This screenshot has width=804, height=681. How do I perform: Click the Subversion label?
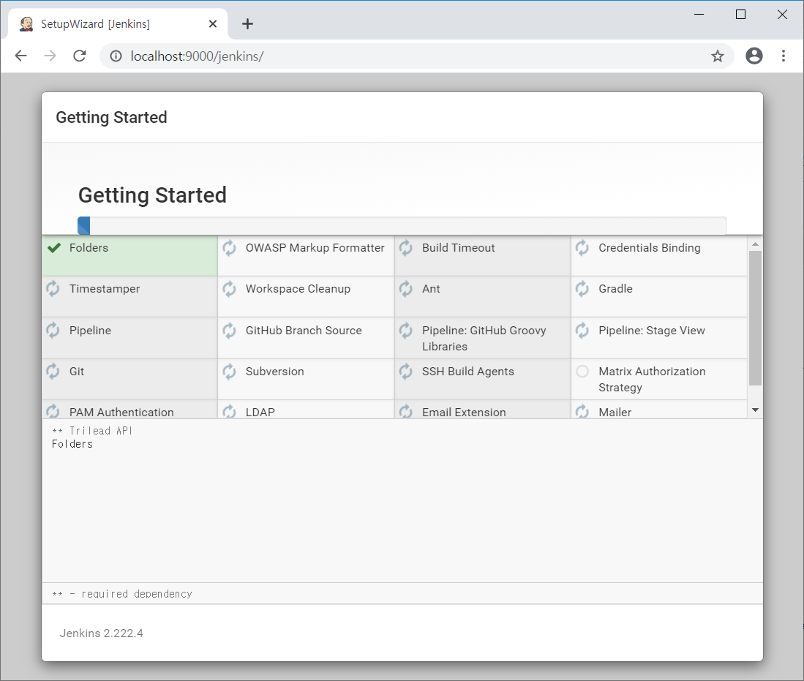click(x=275, y=372)
